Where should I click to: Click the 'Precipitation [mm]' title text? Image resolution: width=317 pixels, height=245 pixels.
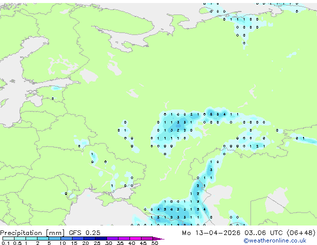pyautogui.click(x=32, y=233)
